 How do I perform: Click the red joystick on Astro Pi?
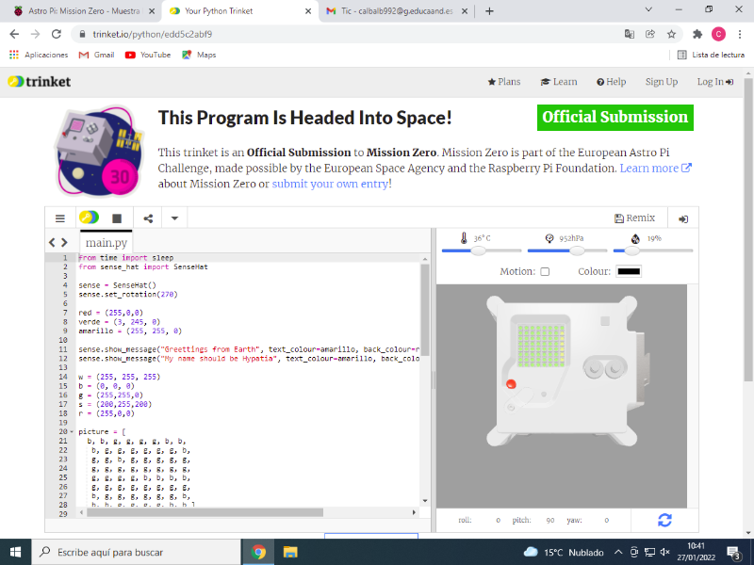click(511, 384)
